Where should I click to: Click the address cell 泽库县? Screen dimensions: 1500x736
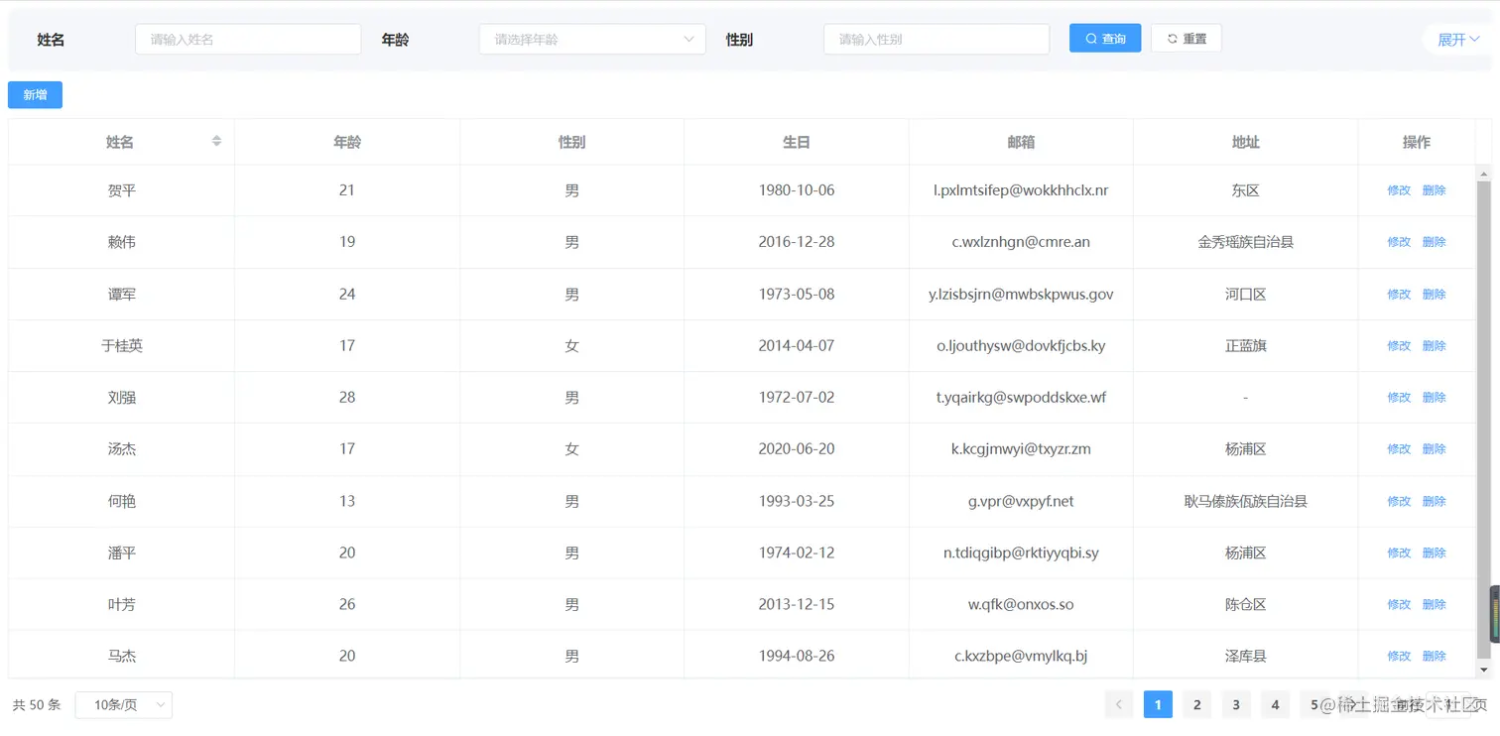[1245, 657]
